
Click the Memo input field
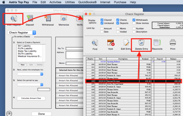[x=75, y=63]
